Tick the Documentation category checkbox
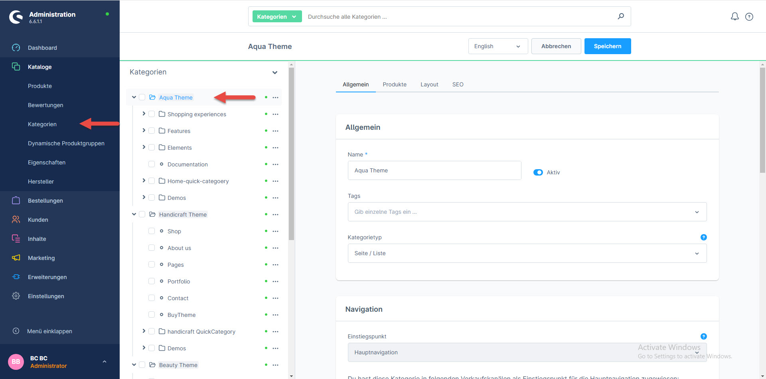This screenshot has height=379, width=766. (x=152, y=164)
